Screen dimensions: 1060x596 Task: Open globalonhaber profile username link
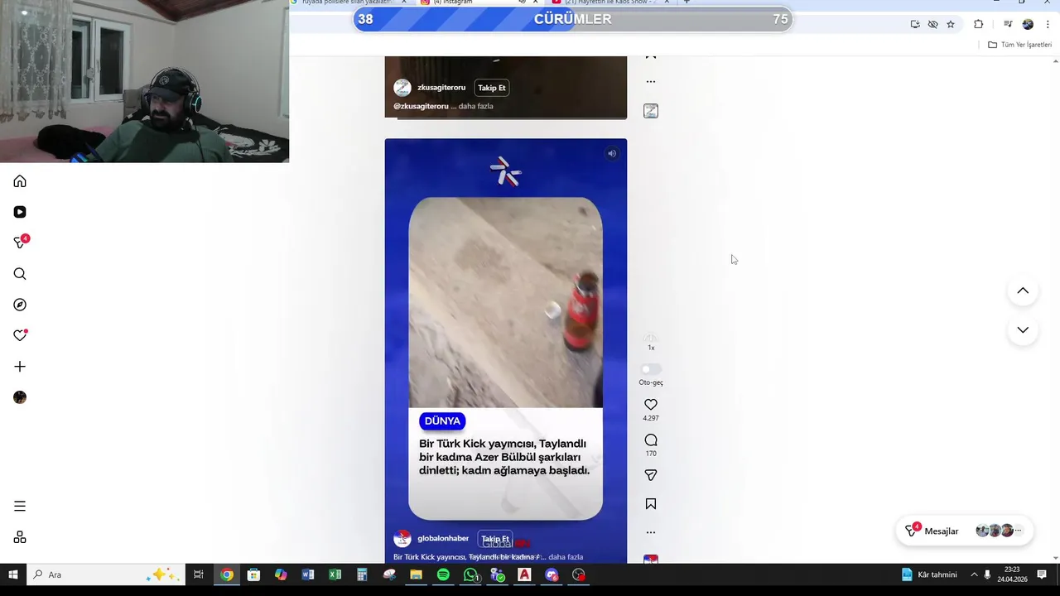pyautogui.click(x=443, y=539)
